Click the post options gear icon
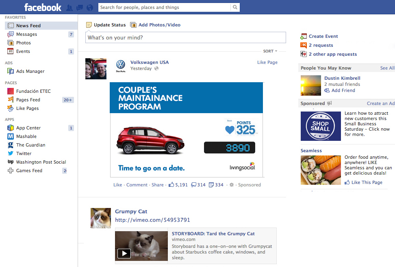Image resolution: width=395 pixels, height=267 pixels. [x=232, y=185]
